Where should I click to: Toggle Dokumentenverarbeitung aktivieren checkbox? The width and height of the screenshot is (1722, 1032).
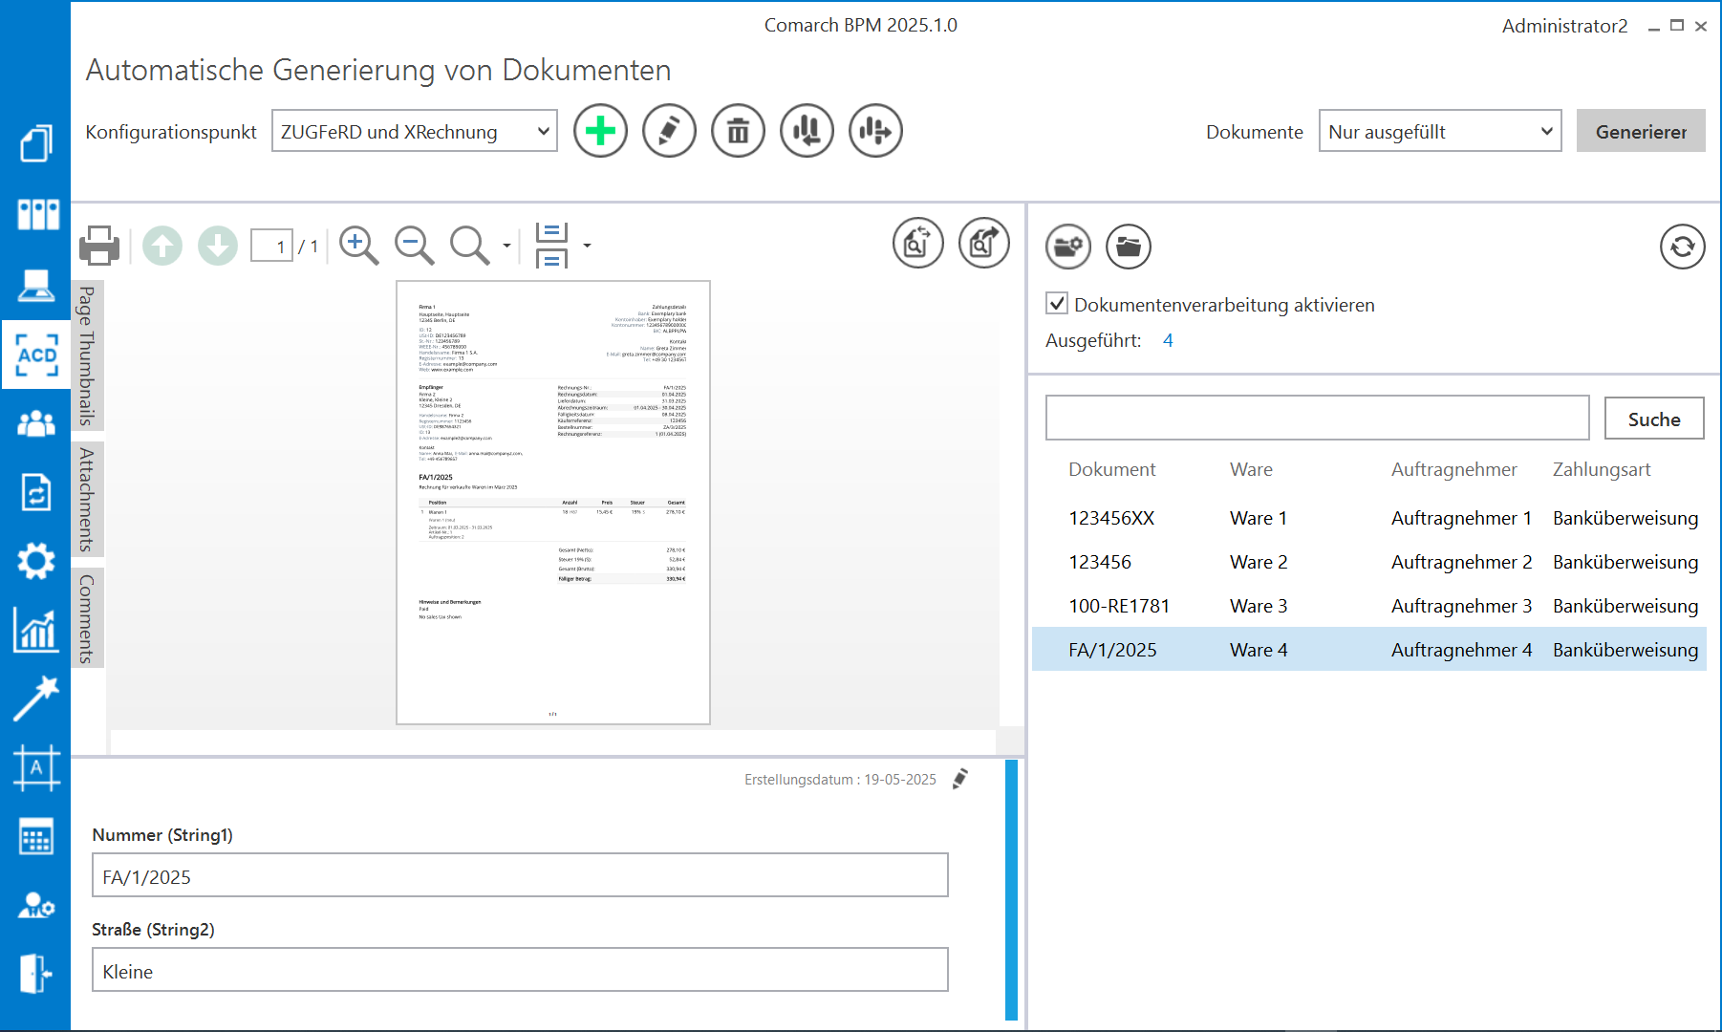click(1057, 304)
